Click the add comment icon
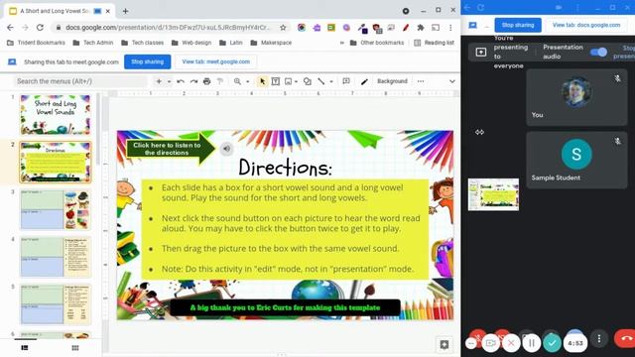This screenshot has width=635, height=357. coord(346,81)
